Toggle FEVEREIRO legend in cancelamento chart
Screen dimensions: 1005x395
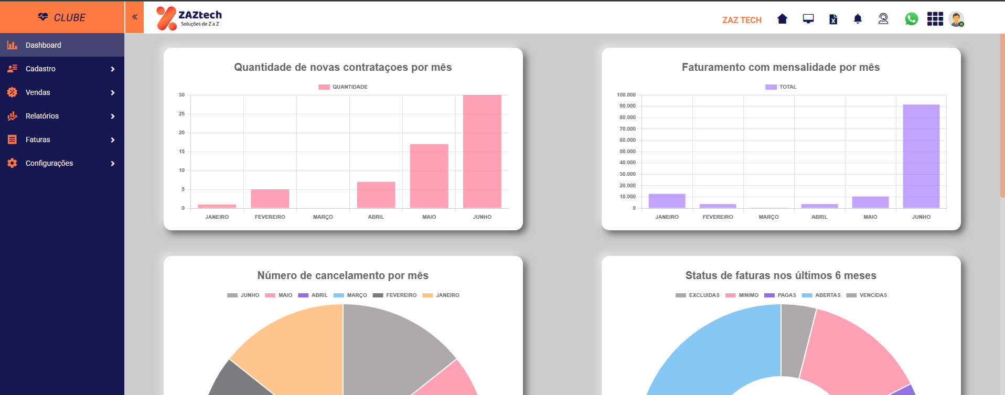click(x=394, y=295)
